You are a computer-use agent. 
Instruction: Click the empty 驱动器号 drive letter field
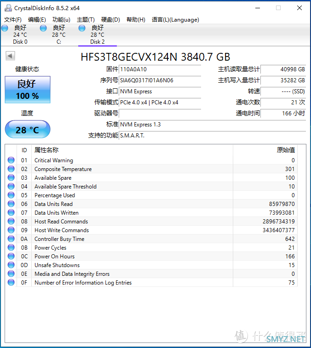tap(160, 114)
